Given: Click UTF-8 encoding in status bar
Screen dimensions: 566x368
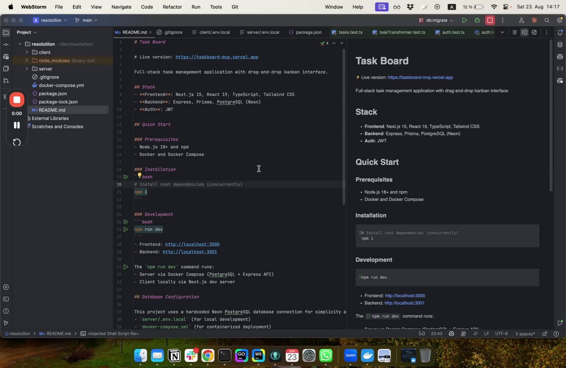Looking at the screenshot, I should [x=501, y=333].
